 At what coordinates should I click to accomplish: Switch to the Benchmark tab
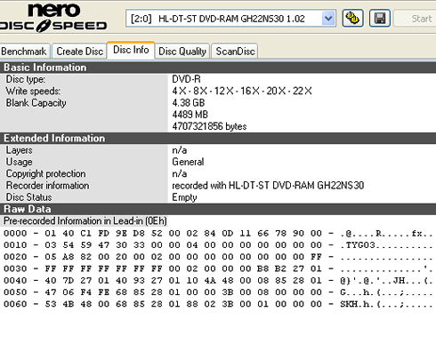[24, 52]
